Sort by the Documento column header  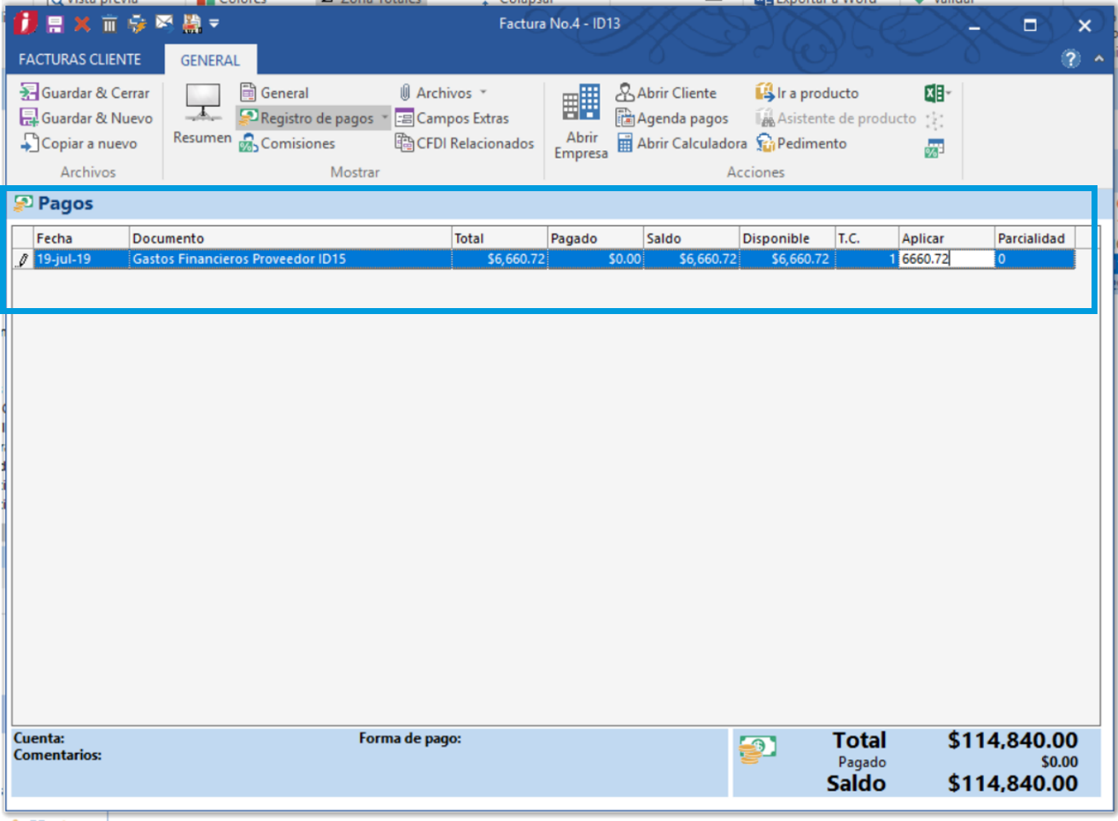coord(290,238)
